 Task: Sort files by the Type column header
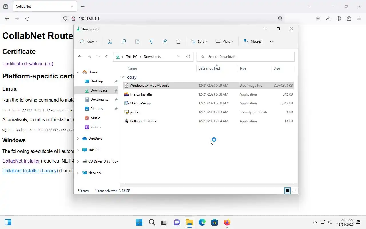point(243,68)
